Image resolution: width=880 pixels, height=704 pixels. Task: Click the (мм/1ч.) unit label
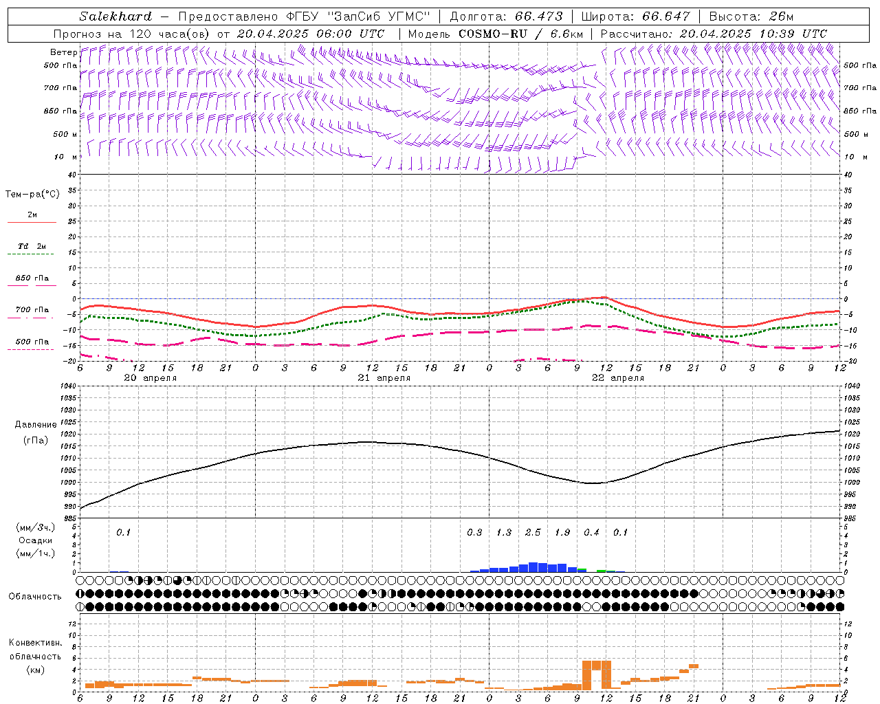[36, 553]
